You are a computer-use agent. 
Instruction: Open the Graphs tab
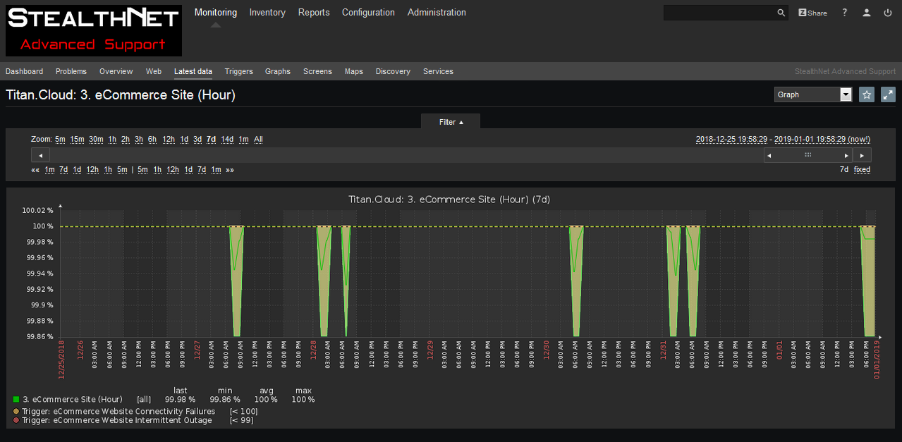tap(278, 71)
